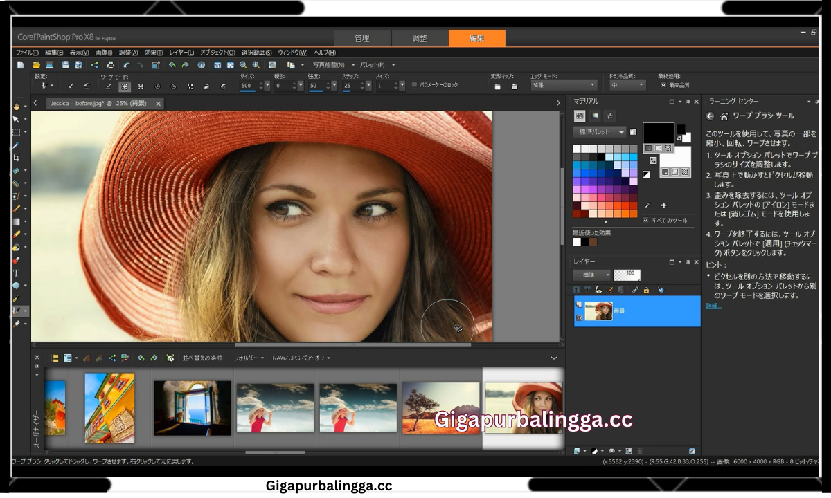Expand the swatch palette arrow below colors
Screen dimensions: 831x498
(605, 221)
